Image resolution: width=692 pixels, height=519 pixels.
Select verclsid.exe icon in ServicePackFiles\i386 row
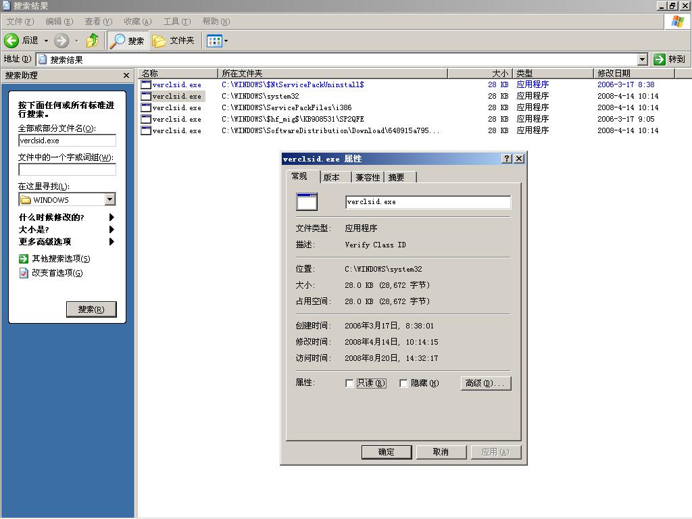tap(146, 107)
